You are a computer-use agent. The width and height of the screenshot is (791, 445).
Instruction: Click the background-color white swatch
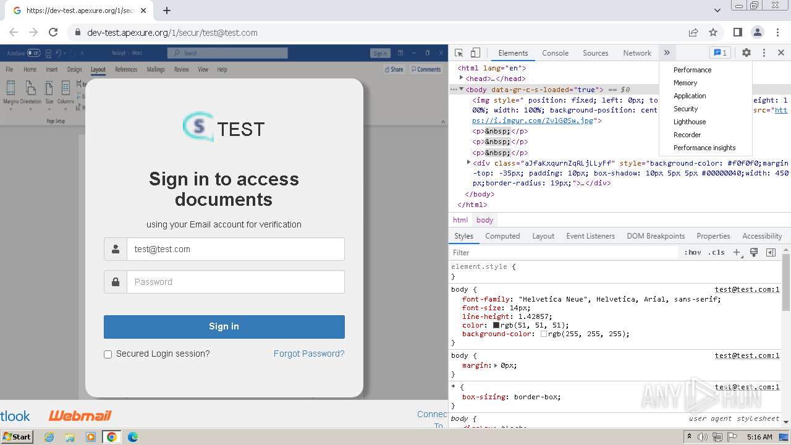[x=544, y=334]
